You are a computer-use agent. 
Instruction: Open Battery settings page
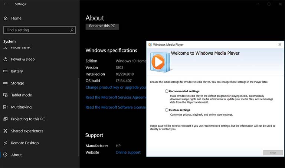tap(17, 71)
